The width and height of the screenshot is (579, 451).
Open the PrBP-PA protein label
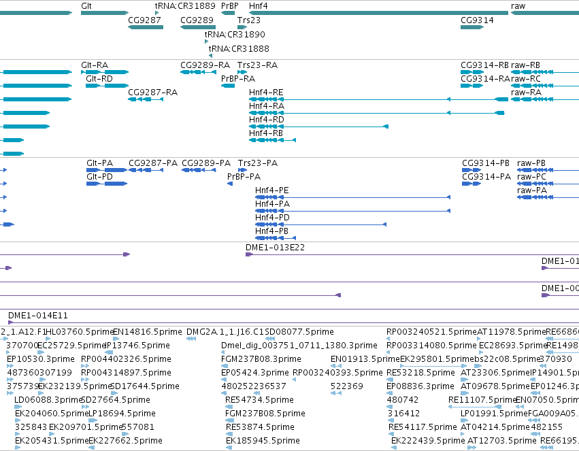pos(244,177)
